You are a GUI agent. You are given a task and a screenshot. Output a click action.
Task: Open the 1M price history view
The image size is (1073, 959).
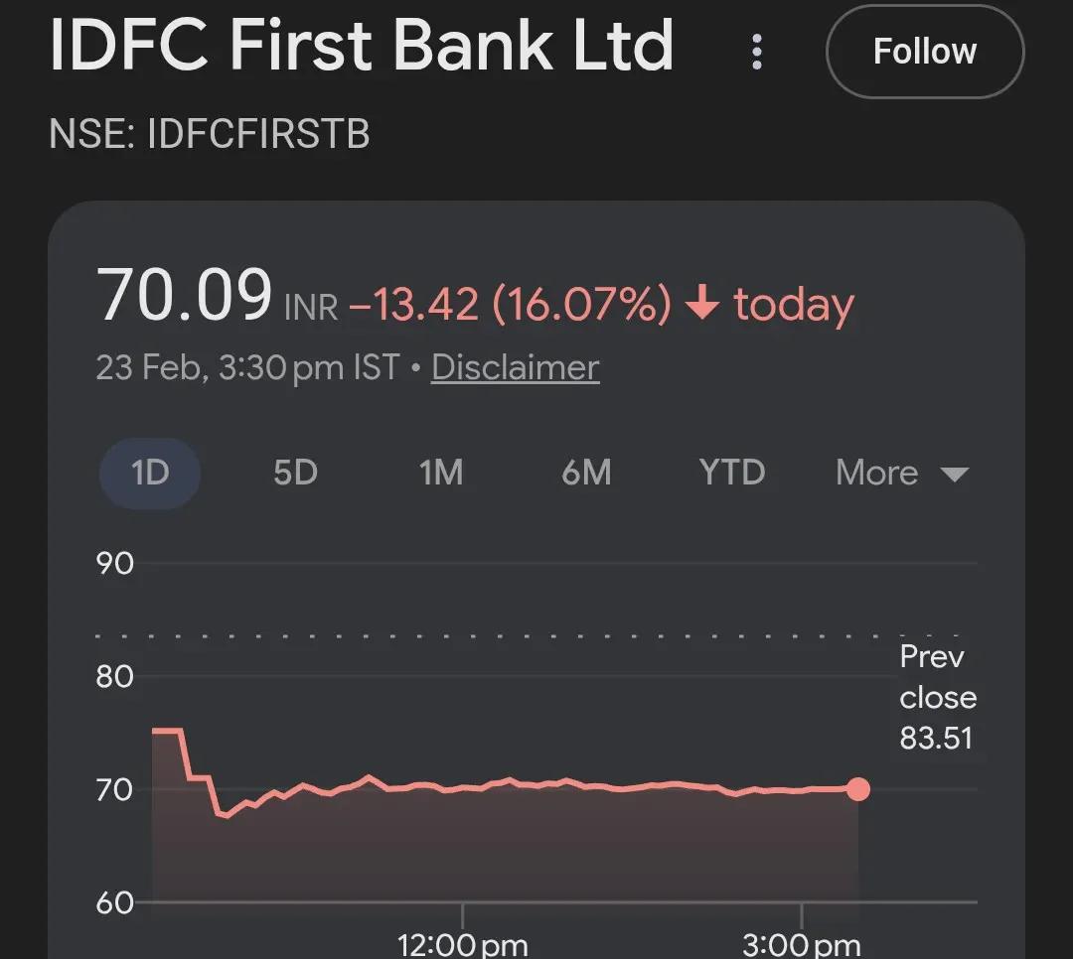click(440, 474)
